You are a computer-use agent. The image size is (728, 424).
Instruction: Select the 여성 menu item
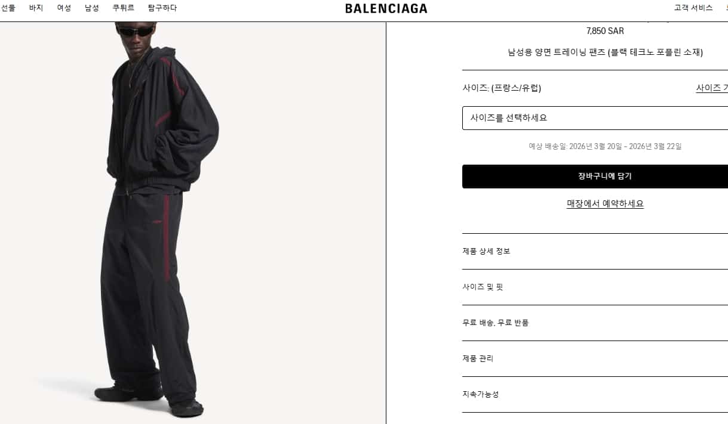pos(64,8)
